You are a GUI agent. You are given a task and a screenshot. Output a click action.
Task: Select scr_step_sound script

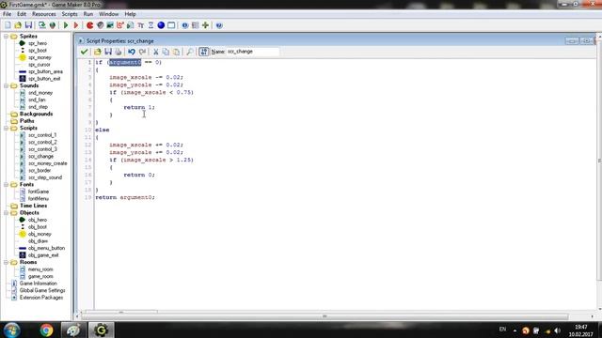45,177
